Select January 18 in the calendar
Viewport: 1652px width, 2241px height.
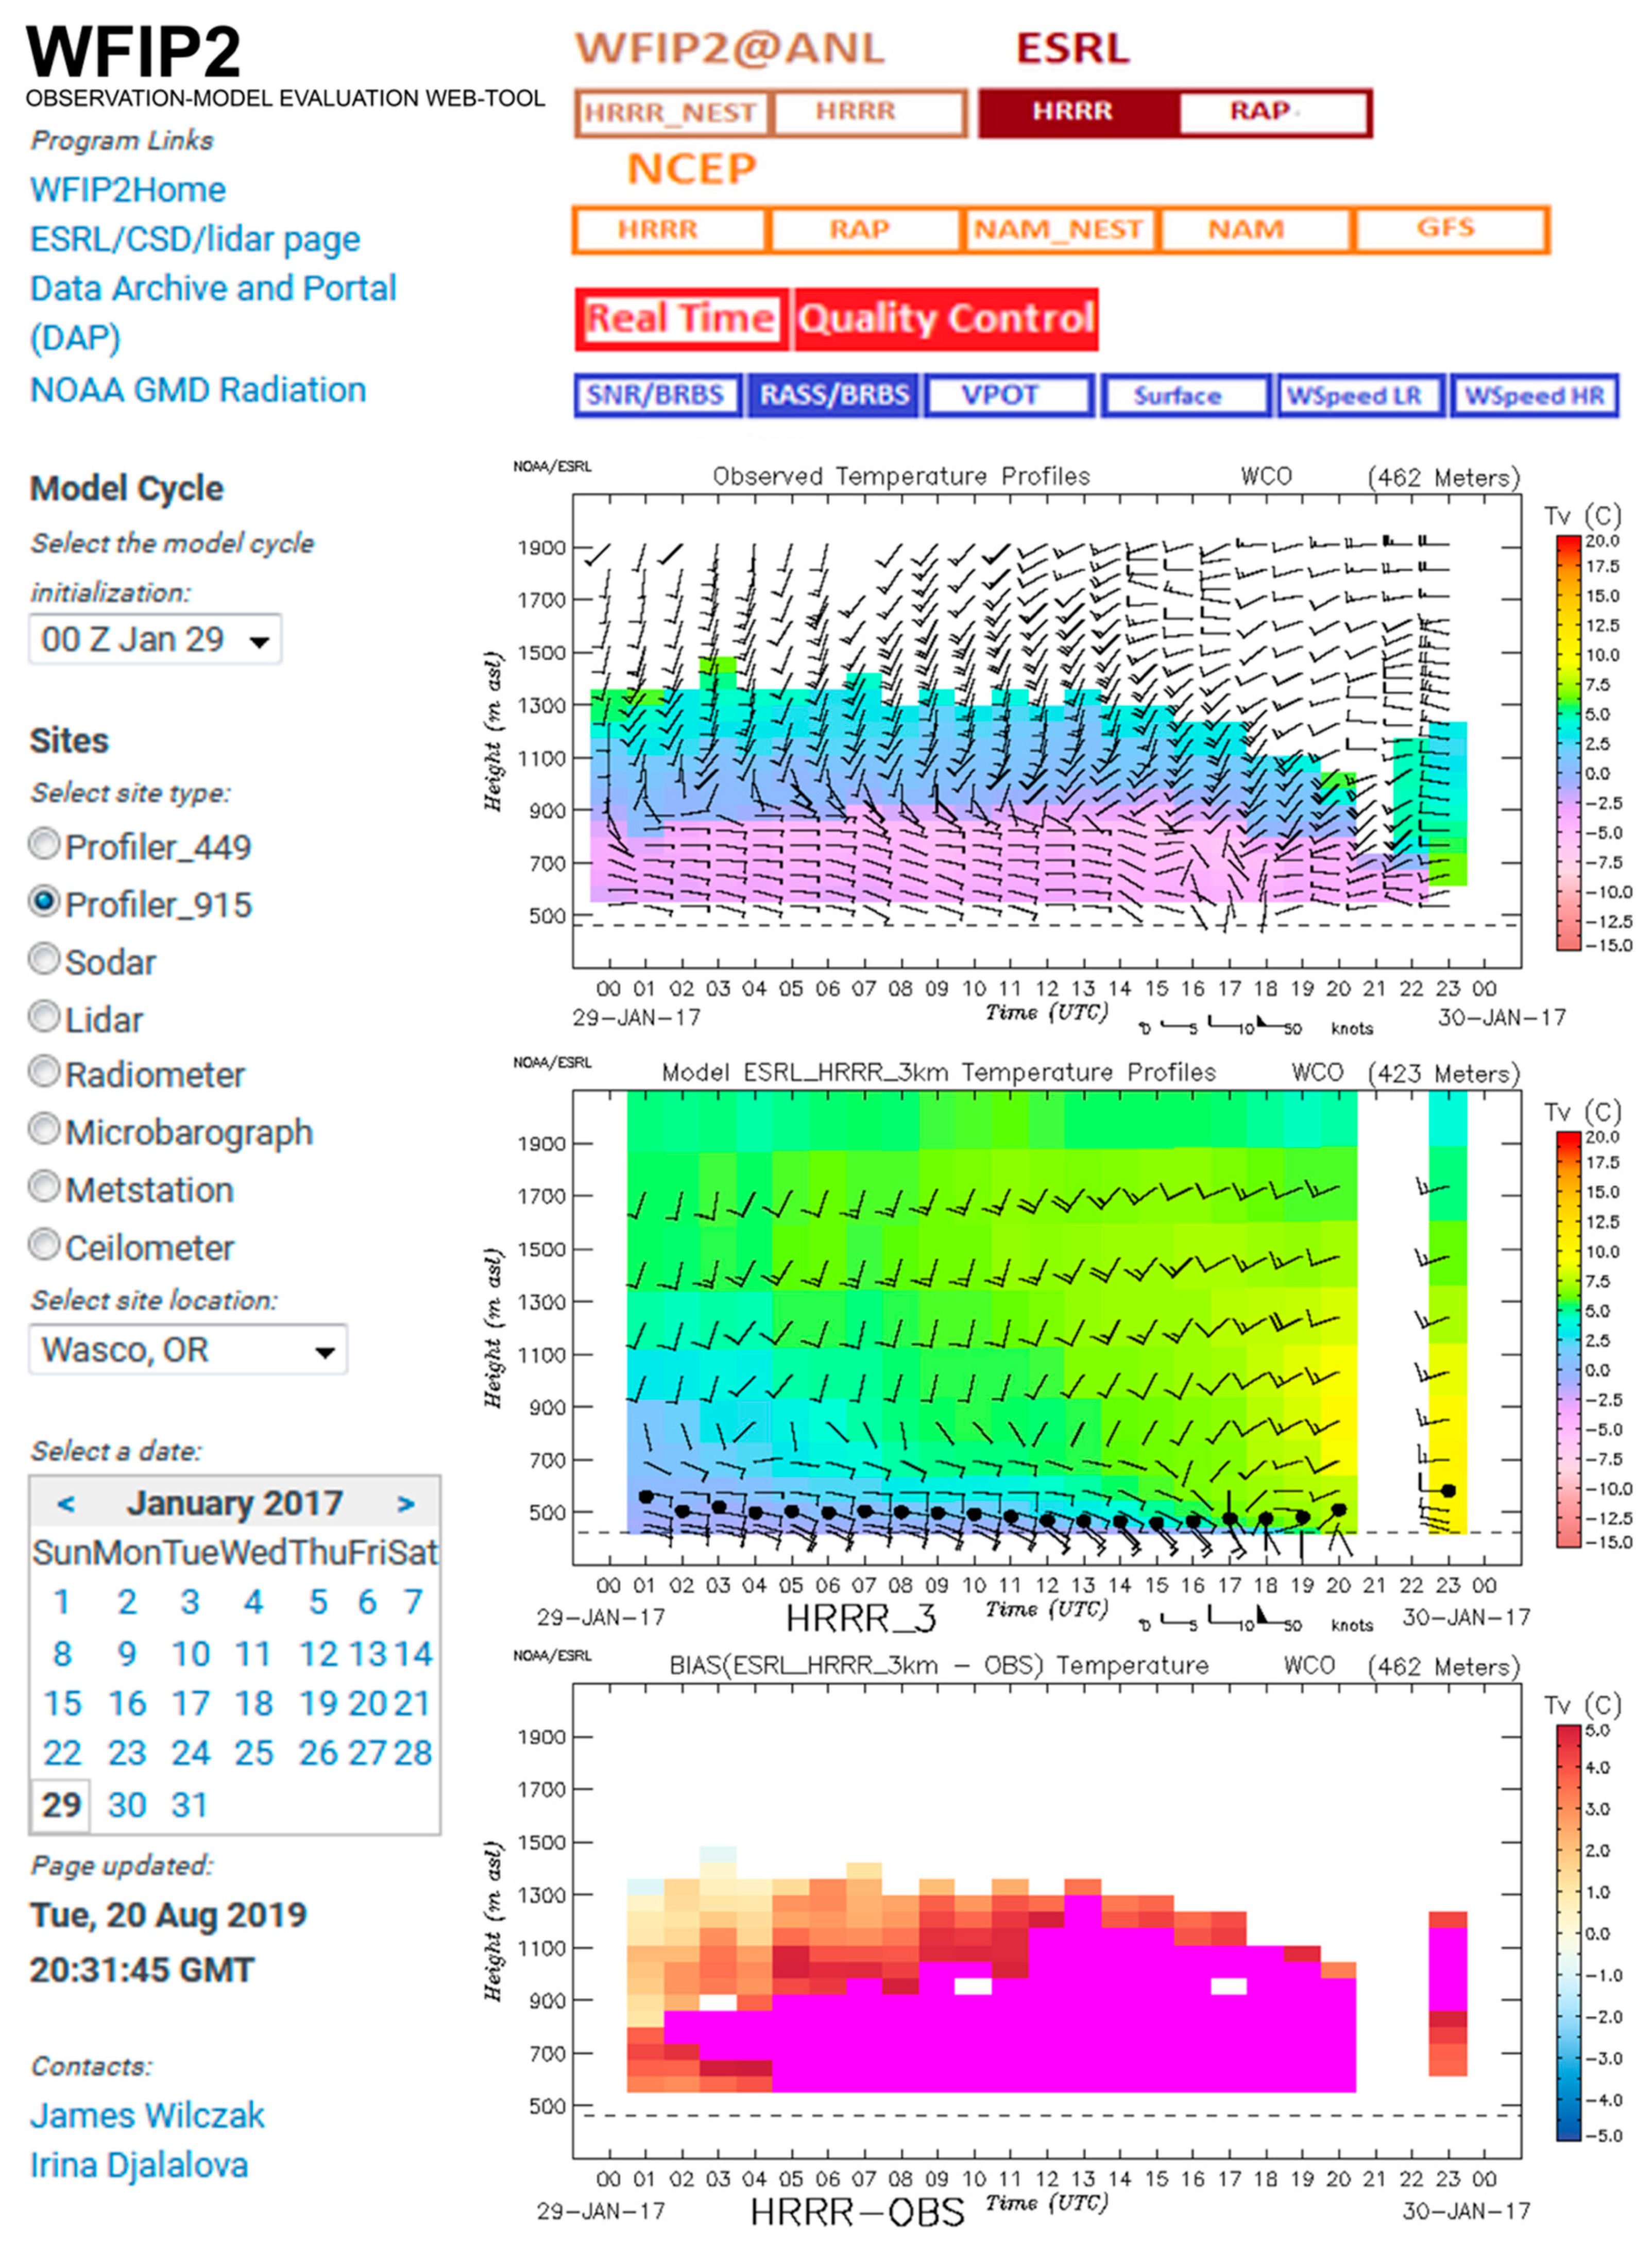(x=254, y=1704)
